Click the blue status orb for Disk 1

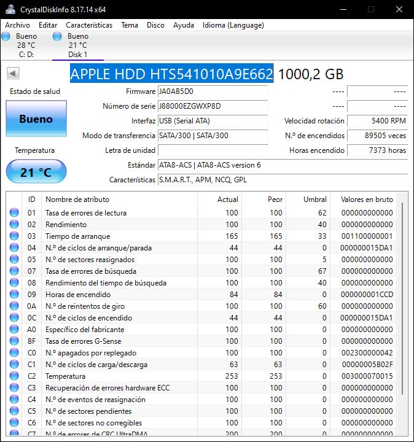pos(57,36)
